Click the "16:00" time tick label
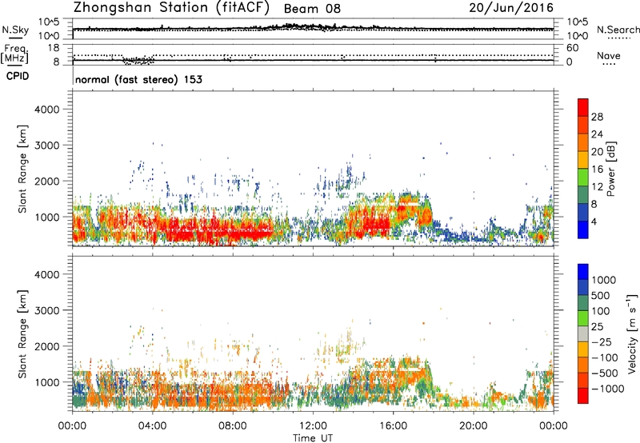Viewport: 640px width, 443px height. [393, 426]
